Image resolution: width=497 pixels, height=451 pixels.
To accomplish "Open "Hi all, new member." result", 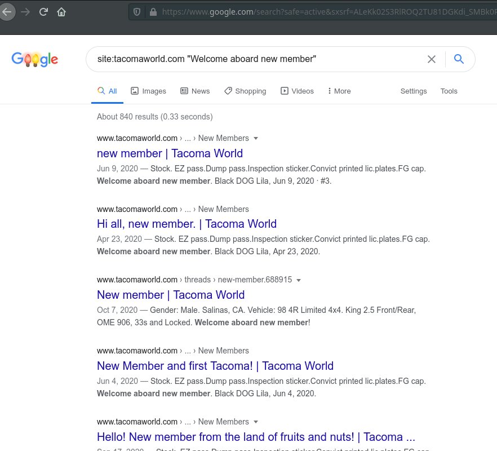I will [x=187, y=224].
